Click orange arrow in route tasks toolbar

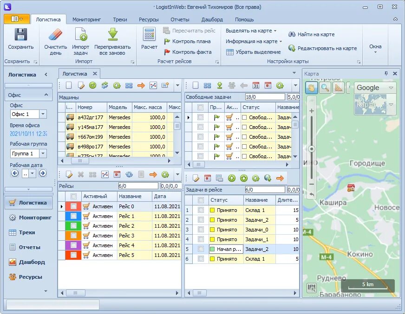click(280, 178)
